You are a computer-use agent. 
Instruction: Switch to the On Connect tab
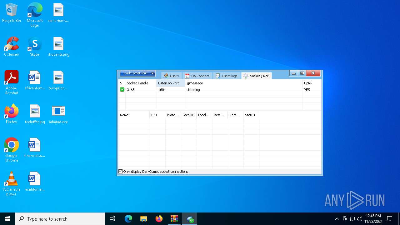point(197,76)
